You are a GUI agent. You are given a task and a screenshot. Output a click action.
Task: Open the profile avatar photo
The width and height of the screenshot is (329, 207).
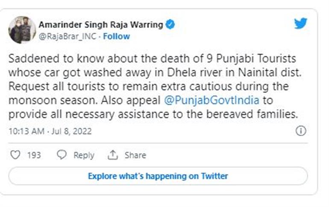pyautogui.click(x=22, y=30)
